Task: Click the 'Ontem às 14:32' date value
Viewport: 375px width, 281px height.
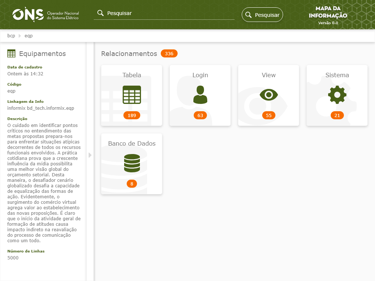Action: coord(25,74)
